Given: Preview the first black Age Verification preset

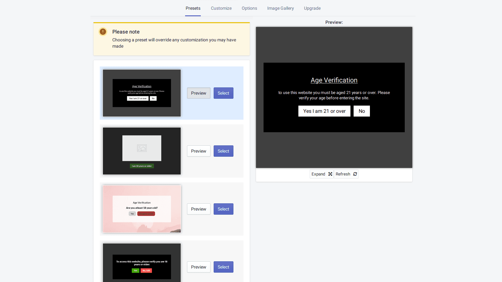Looking at the screenshot, I should [x=198, y=93].
